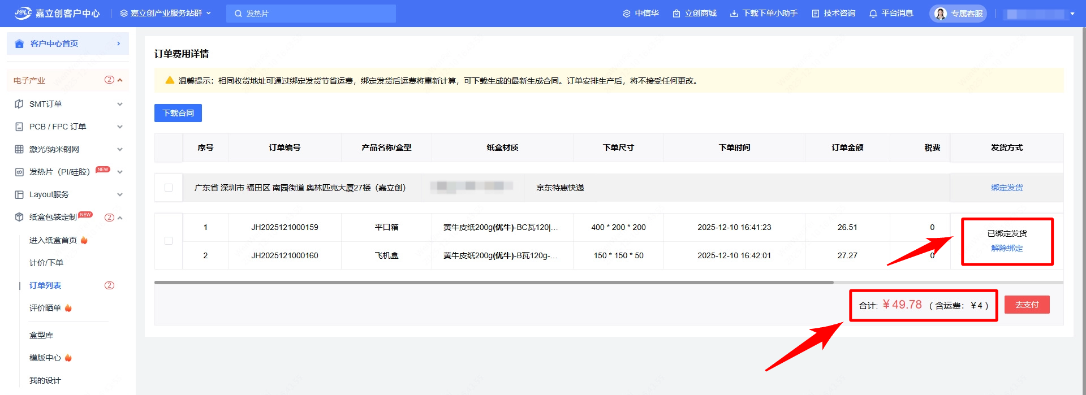Image resolution: width=1086 pixels, height=395 pixels.
Task: Tick the checkbox in the address row
Action: point(169,188)
